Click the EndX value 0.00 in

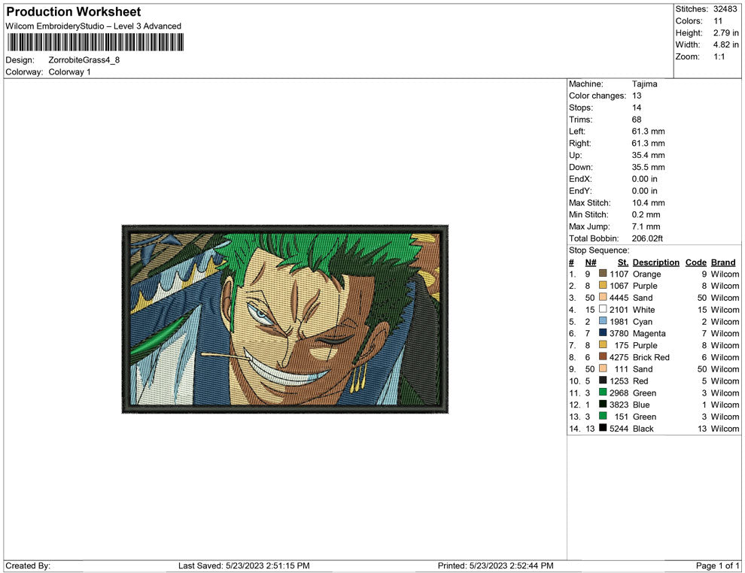point(644,179)
